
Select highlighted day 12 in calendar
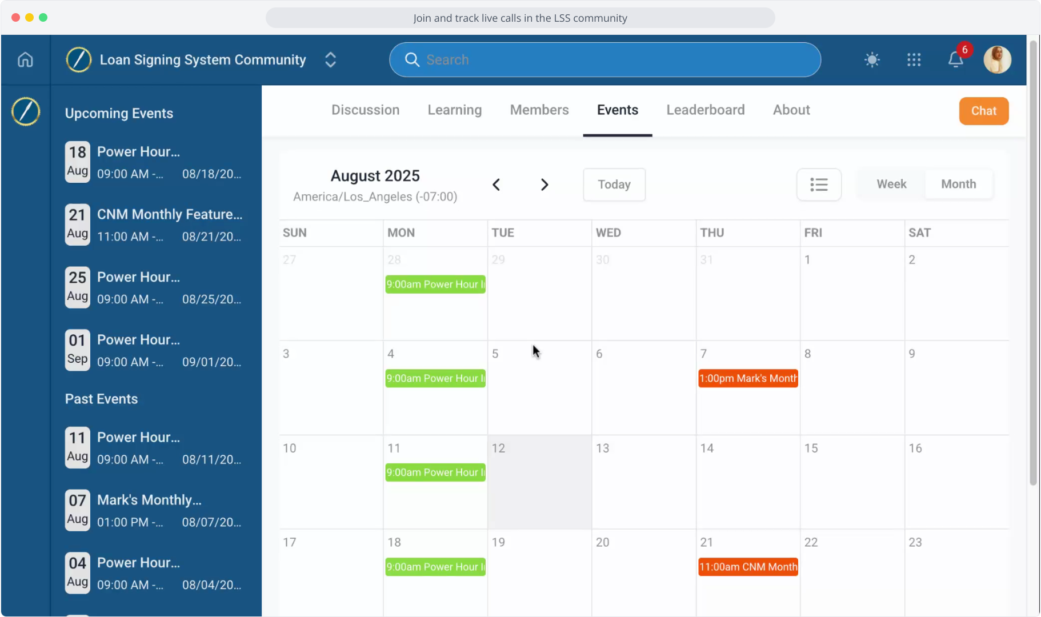point(539,482)
